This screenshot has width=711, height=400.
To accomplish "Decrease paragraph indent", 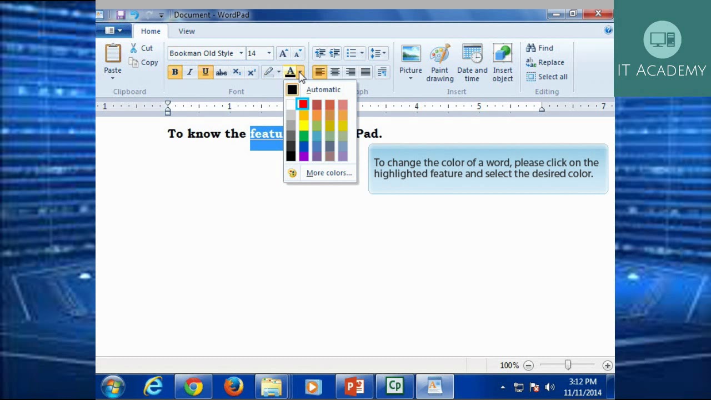I will click(320, 53).
